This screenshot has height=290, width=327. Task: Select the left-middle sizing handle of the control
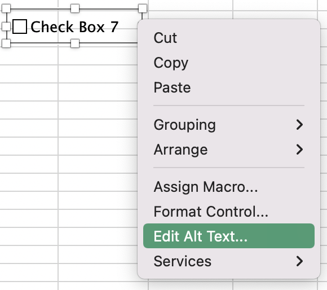(x=6, y=27)
